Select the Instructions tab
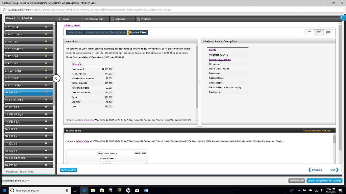 click(x=75, y=32)
